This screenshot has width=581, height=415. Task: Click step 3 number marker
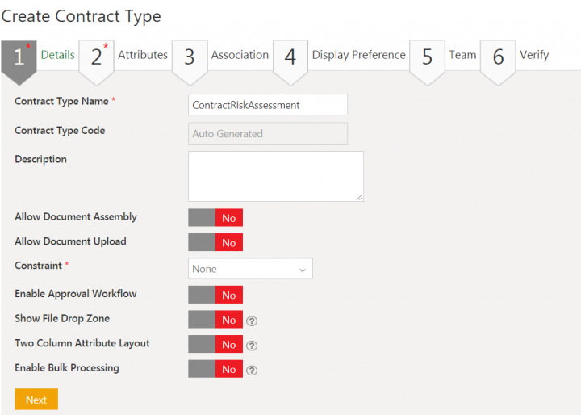pyautogui.click(x=190, y=62)
